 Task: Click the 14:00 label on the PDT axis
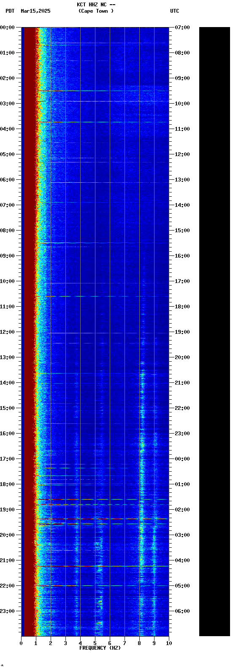coord(7,383)
